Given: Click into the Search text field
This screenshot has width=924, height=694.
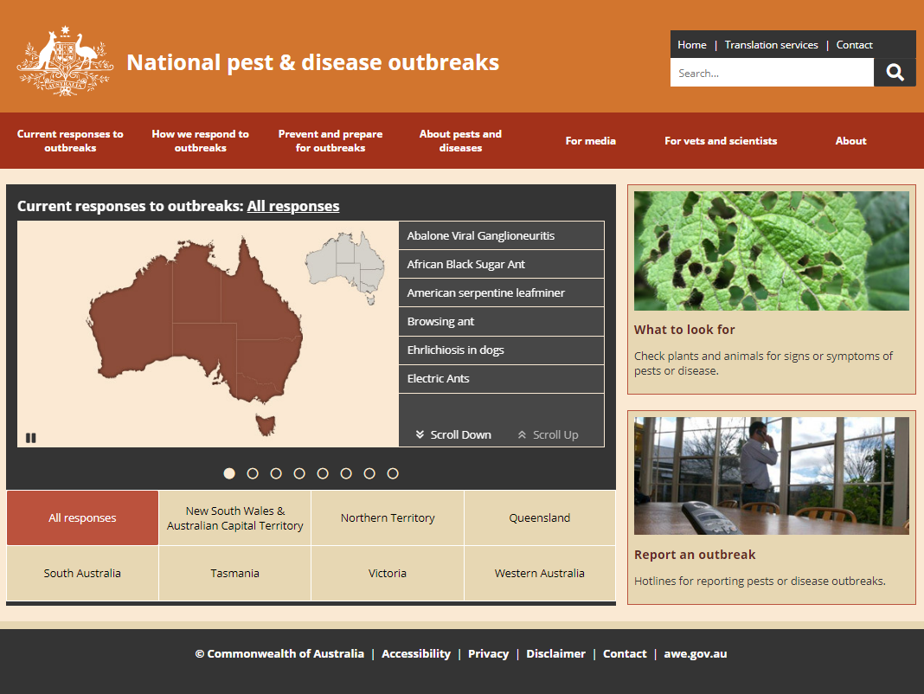Looking at the screenshot, I should point(771,74).
